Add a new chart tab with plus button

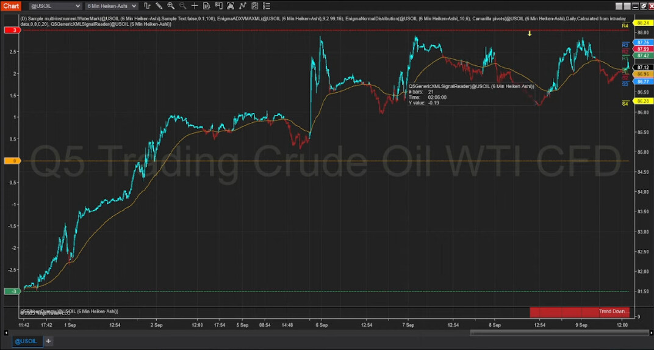(x=48, y=341)
